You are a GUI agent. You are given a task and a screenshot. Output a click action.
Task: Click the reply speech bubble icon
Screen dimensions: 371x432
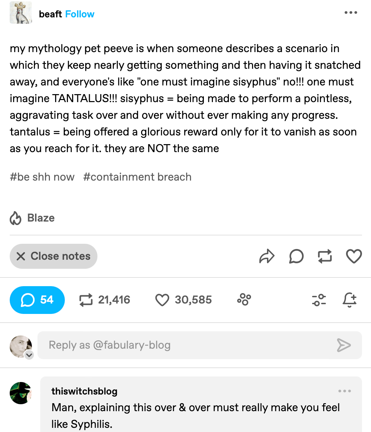pyautogui.click(x=296, y=256)
